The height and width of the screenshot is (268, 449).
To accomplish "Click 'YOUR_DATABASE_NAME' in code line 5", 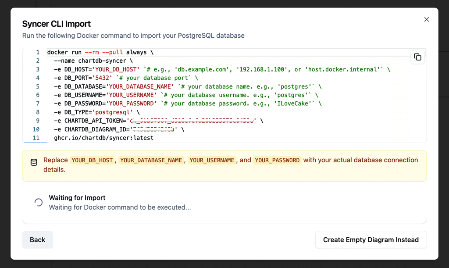I will click(140, 86).
